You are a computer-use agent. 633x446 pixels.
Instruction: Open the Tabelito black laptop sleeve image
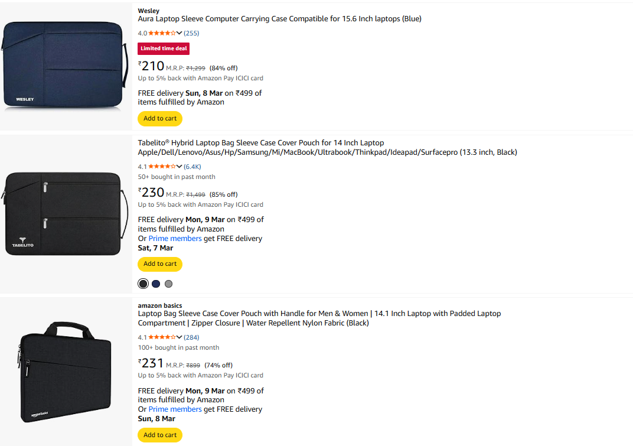coord(66,214)
